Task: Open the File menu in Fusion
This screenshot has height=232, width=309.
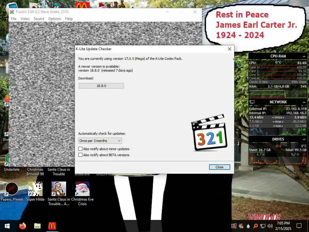Action: pos(14,18)
